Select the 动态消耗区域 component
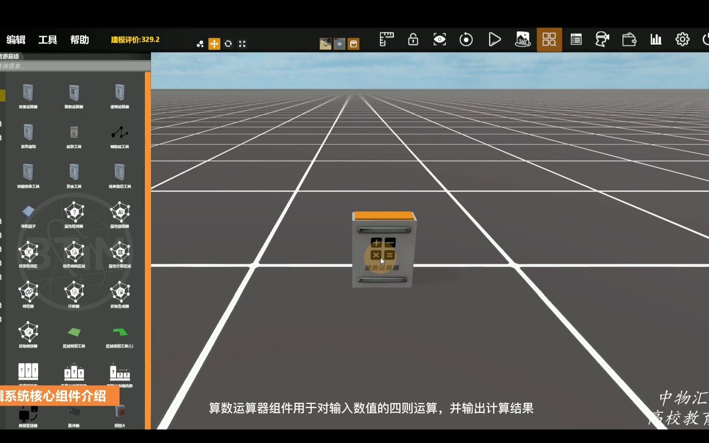The width and height of the screenshot is (709, 443). click(74, 254)
